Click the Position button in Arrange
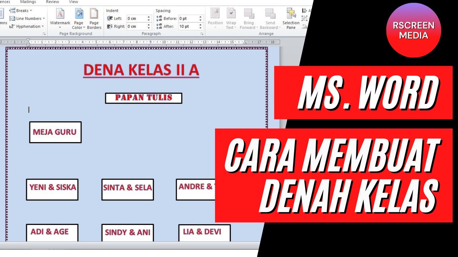This screenshot has width=458, height=257. click(x=215, y=19)
